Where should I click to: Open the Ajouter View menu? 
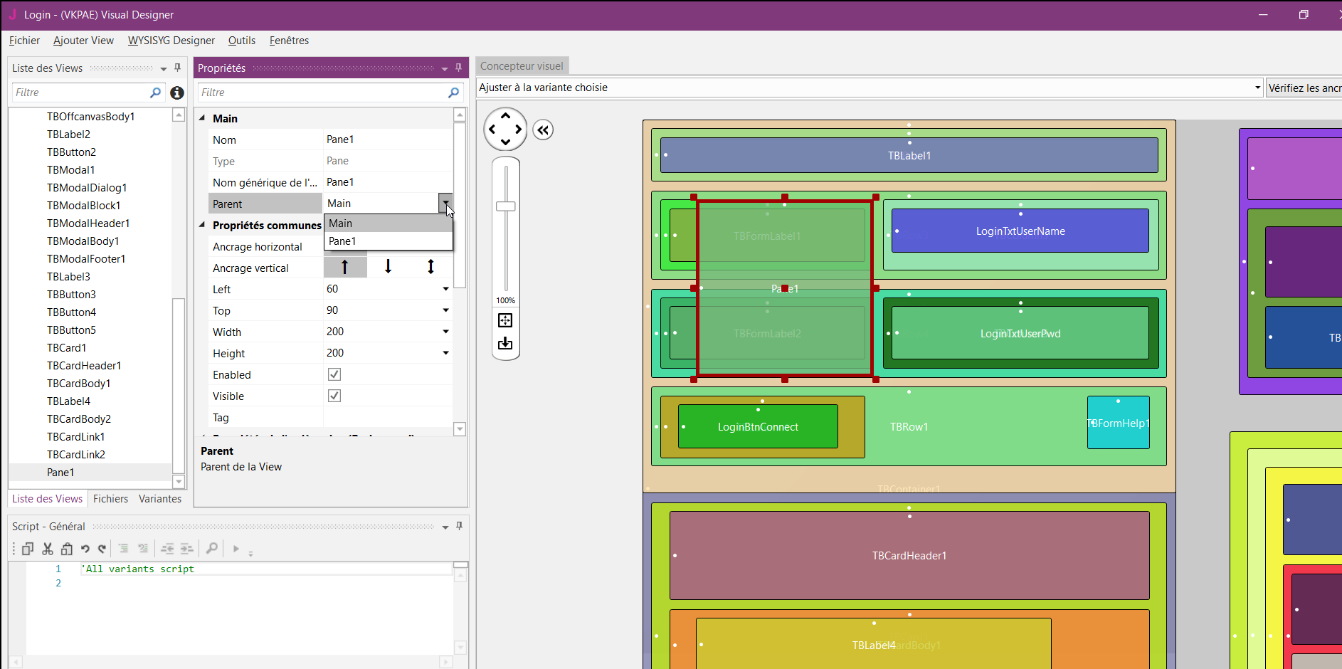point(83,41)
